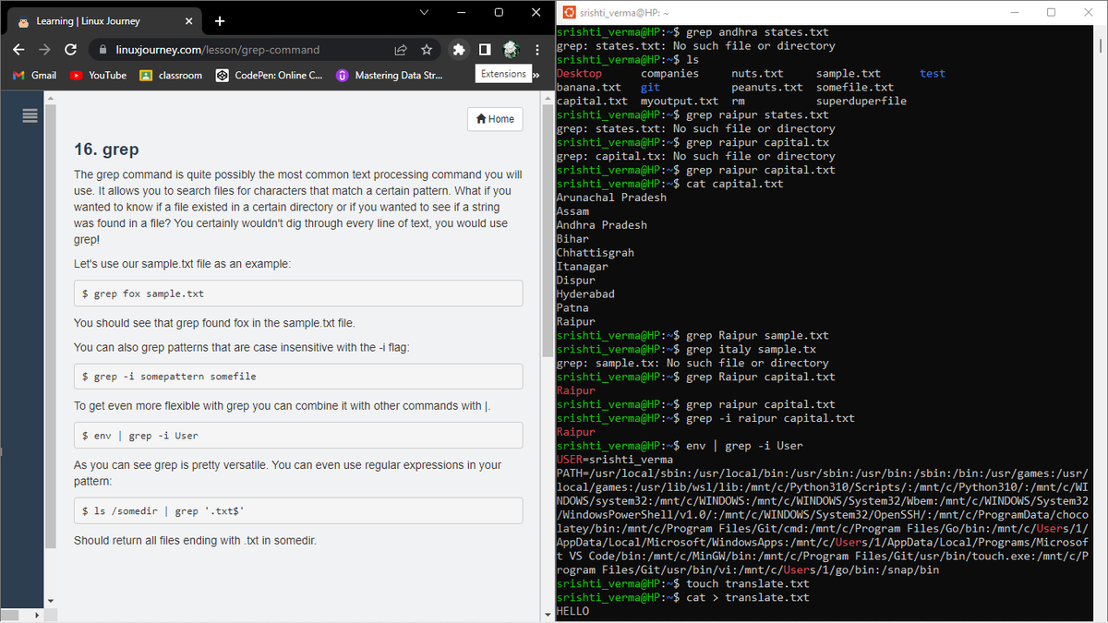1108x623 pixels.
Task: Open the hamburger sidebar menu on page
Action: pyautogui.click(x=30, y=115)
